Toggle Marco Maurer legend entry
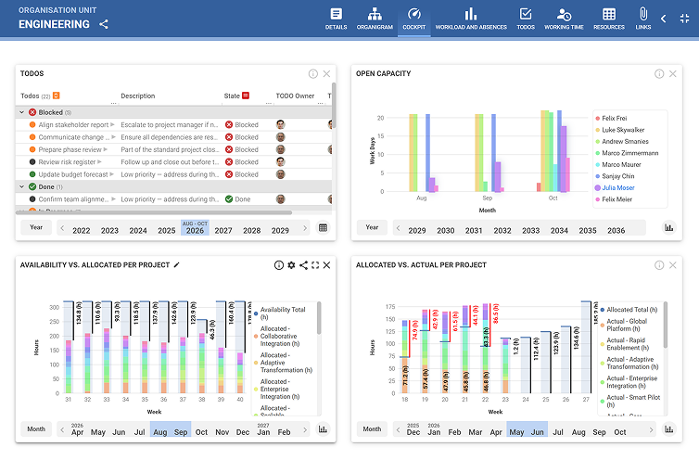 [x=618, y=164]
